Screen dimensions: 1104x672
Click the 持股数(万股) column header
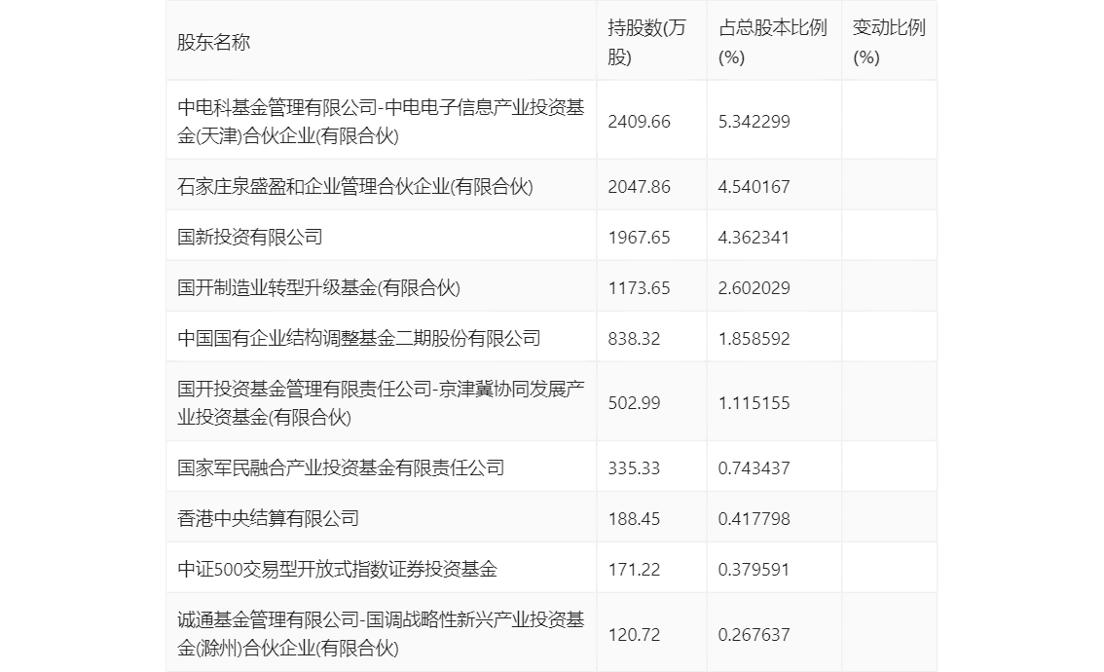pyautogui.click(x=646, y=42)
